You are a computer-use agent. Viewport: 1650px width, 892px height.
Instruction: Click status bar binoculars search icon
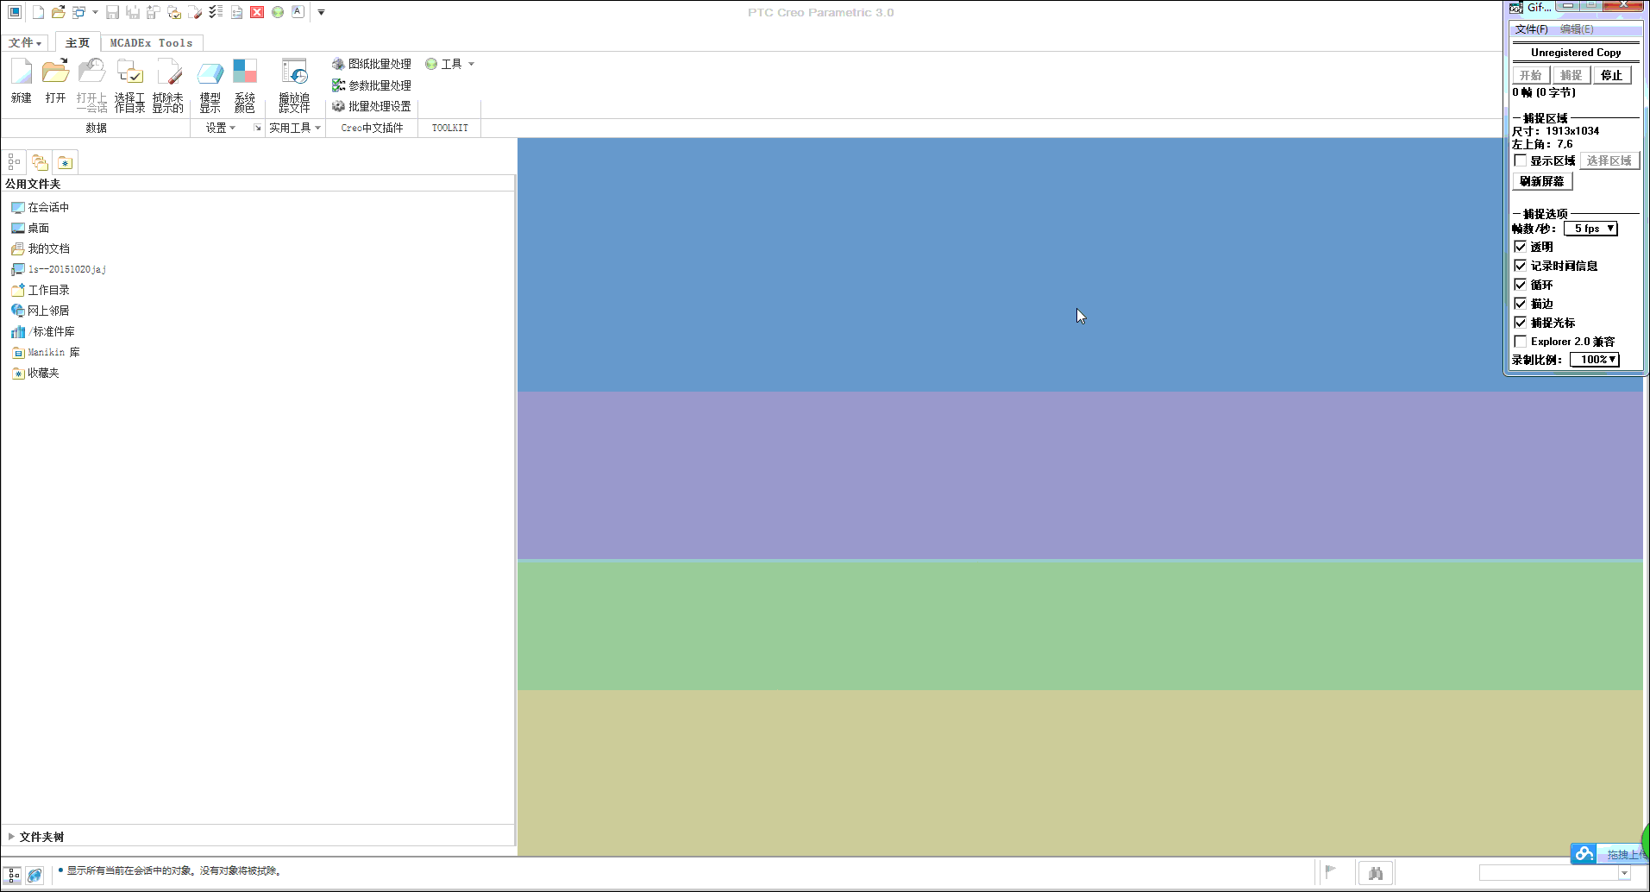[x=1376, y=873]
